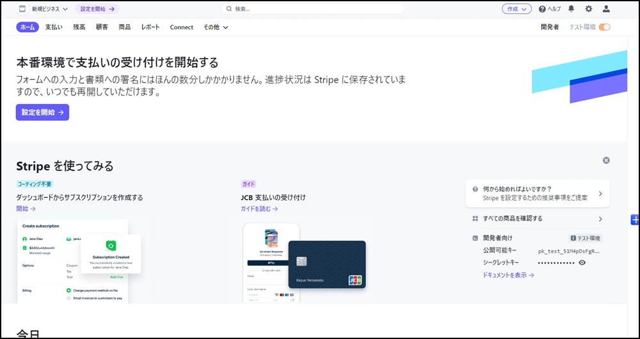
Task: Click the help question mark icon
Action: tap(542, 9)
